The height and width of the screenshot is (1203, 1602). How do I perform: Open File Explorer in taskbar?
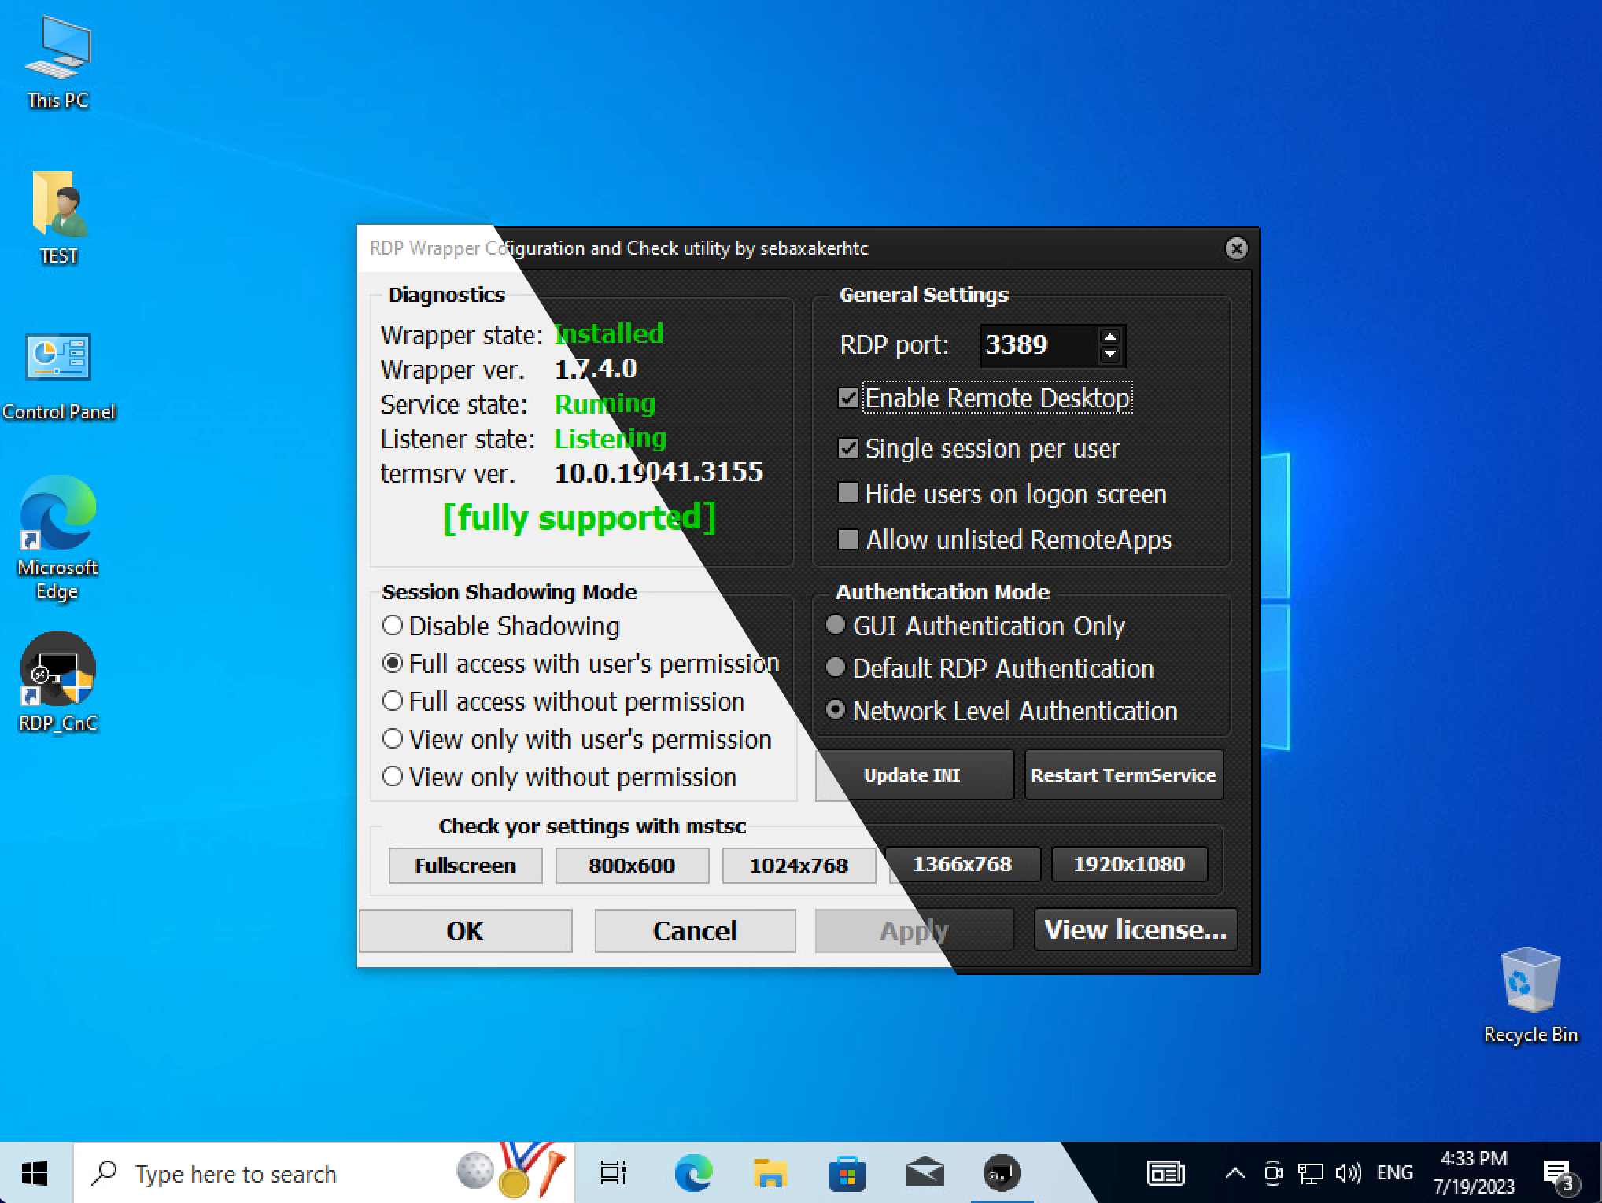pyautogui.click(x=770, y=1174)
